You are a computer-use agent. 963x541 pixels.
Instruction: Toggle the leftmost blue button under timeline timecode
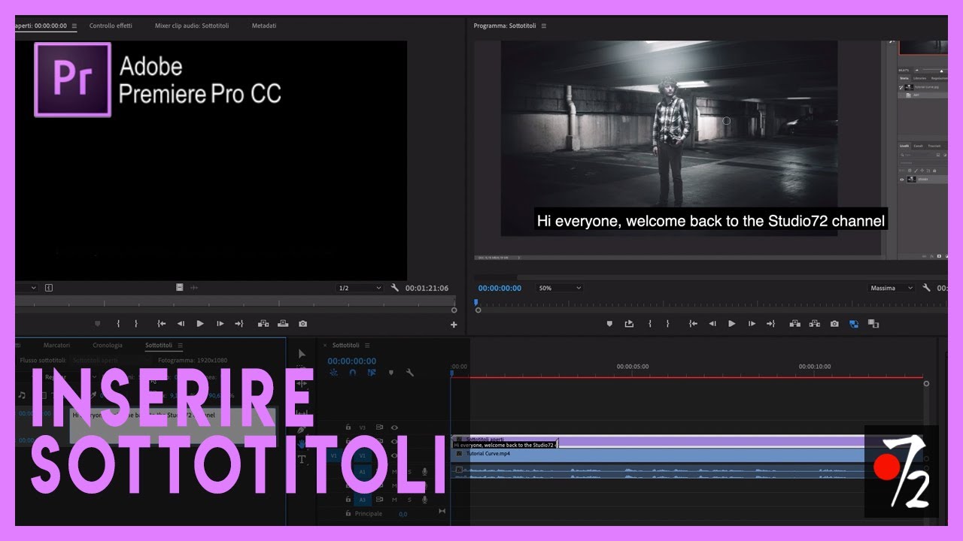tap(334, 373)
